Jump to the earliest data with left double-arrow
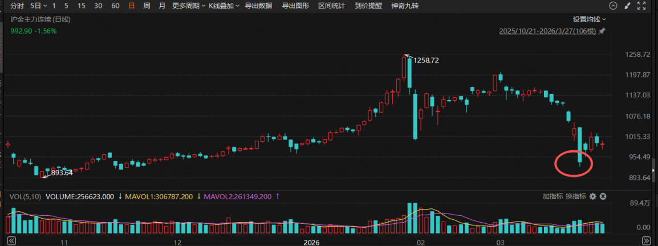 (x=12, y=241)
